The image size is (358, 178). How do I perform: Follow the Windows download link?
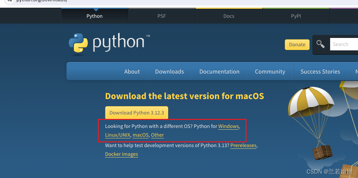click(x=228, y=126)
